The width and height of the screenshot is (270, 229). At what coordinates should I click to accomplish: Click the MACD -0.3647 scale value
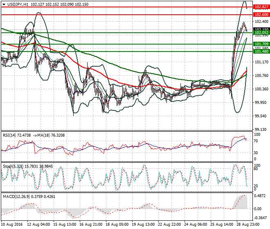pyautogui.click(x=260, y=218)
